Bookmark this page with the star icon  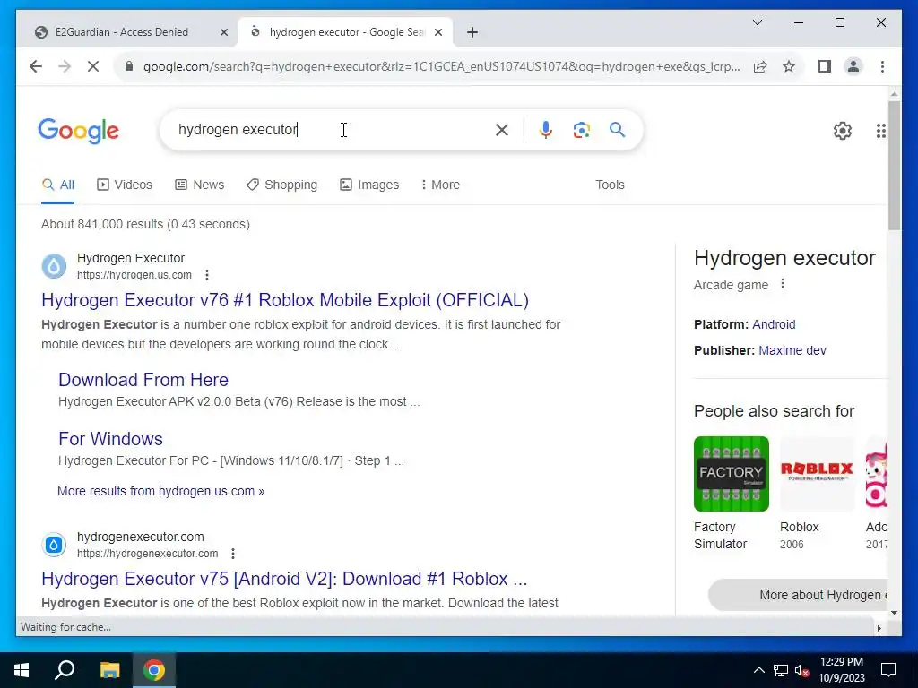point(789,66)
